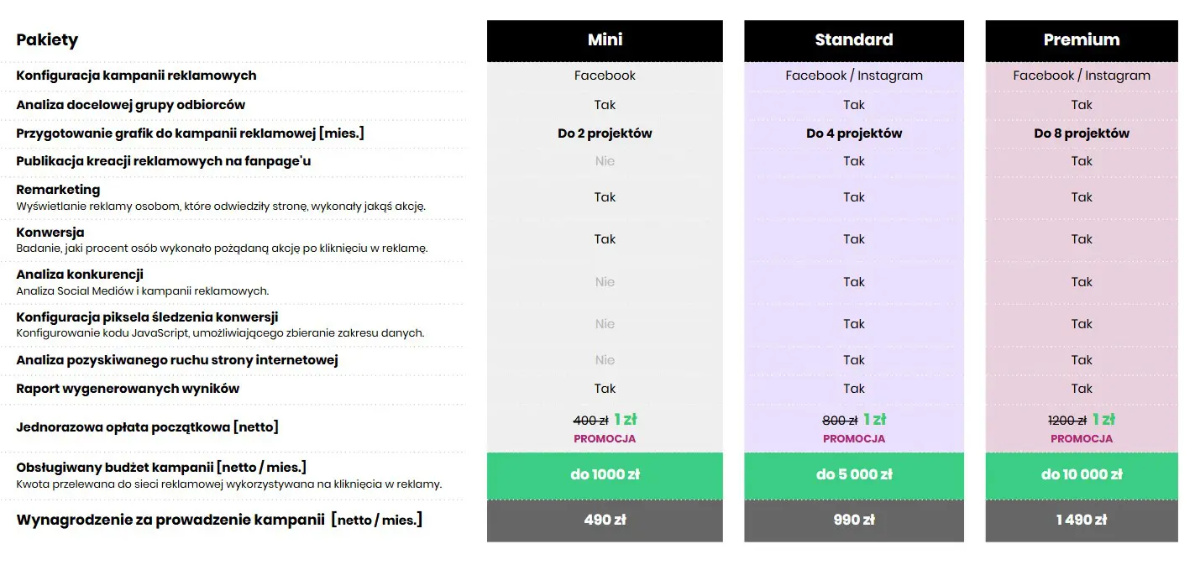The height and width of the screenshot is (565, 1195).
Task: Click the Remarketing row label
Action: point(58,190)
